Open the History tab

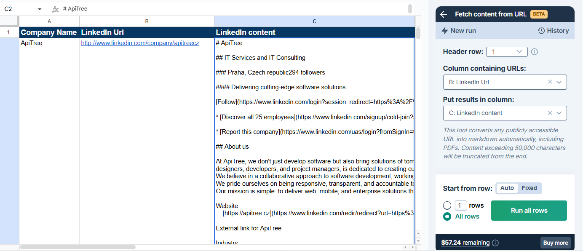pyautogui.click(x=553, y=31)
